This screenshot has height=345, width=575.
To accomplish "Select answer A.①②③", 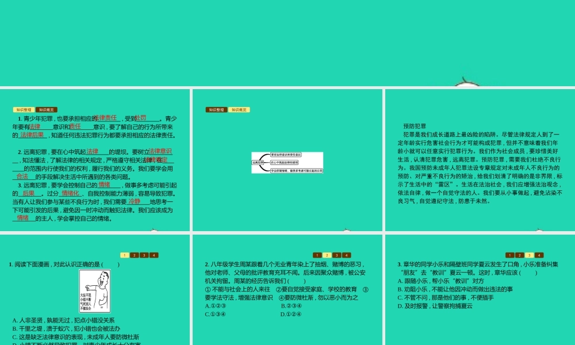I will [x=216, y=306].
